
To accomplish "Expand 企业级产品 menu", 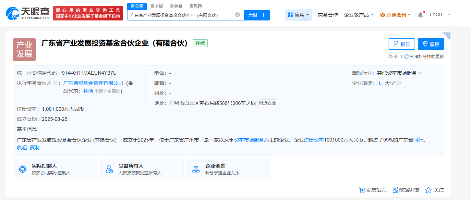I will click(x=358, y=15).
